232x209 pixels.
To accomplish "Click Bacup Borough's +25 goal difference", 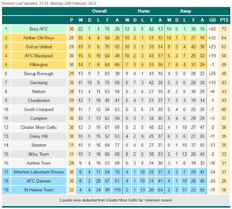I will [212, 74].
